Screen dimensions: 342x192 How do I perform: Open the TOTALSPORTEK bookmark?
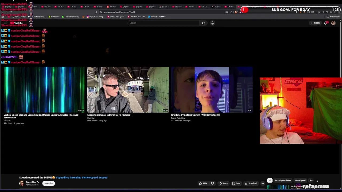click(x=137, y=17)
